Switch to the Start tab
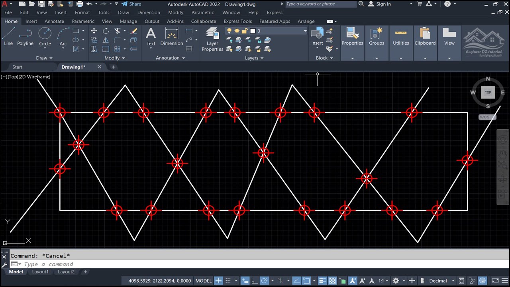The width and height of the screenshot is (510, 287). pyautogui.click(x=17, y=67)
